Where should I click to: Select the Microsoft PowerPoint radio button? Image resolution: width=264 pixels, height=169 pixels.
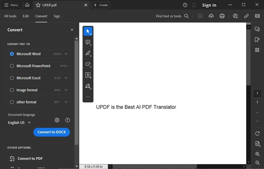tap(12, 66)
